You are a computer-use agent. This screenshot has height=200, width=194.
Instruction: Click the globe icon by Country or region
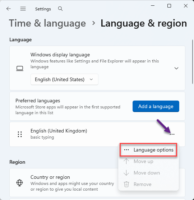point(19,183)
